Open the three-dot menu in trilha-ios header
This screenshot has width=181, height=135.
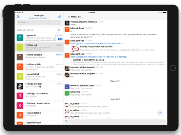(164, 17)
